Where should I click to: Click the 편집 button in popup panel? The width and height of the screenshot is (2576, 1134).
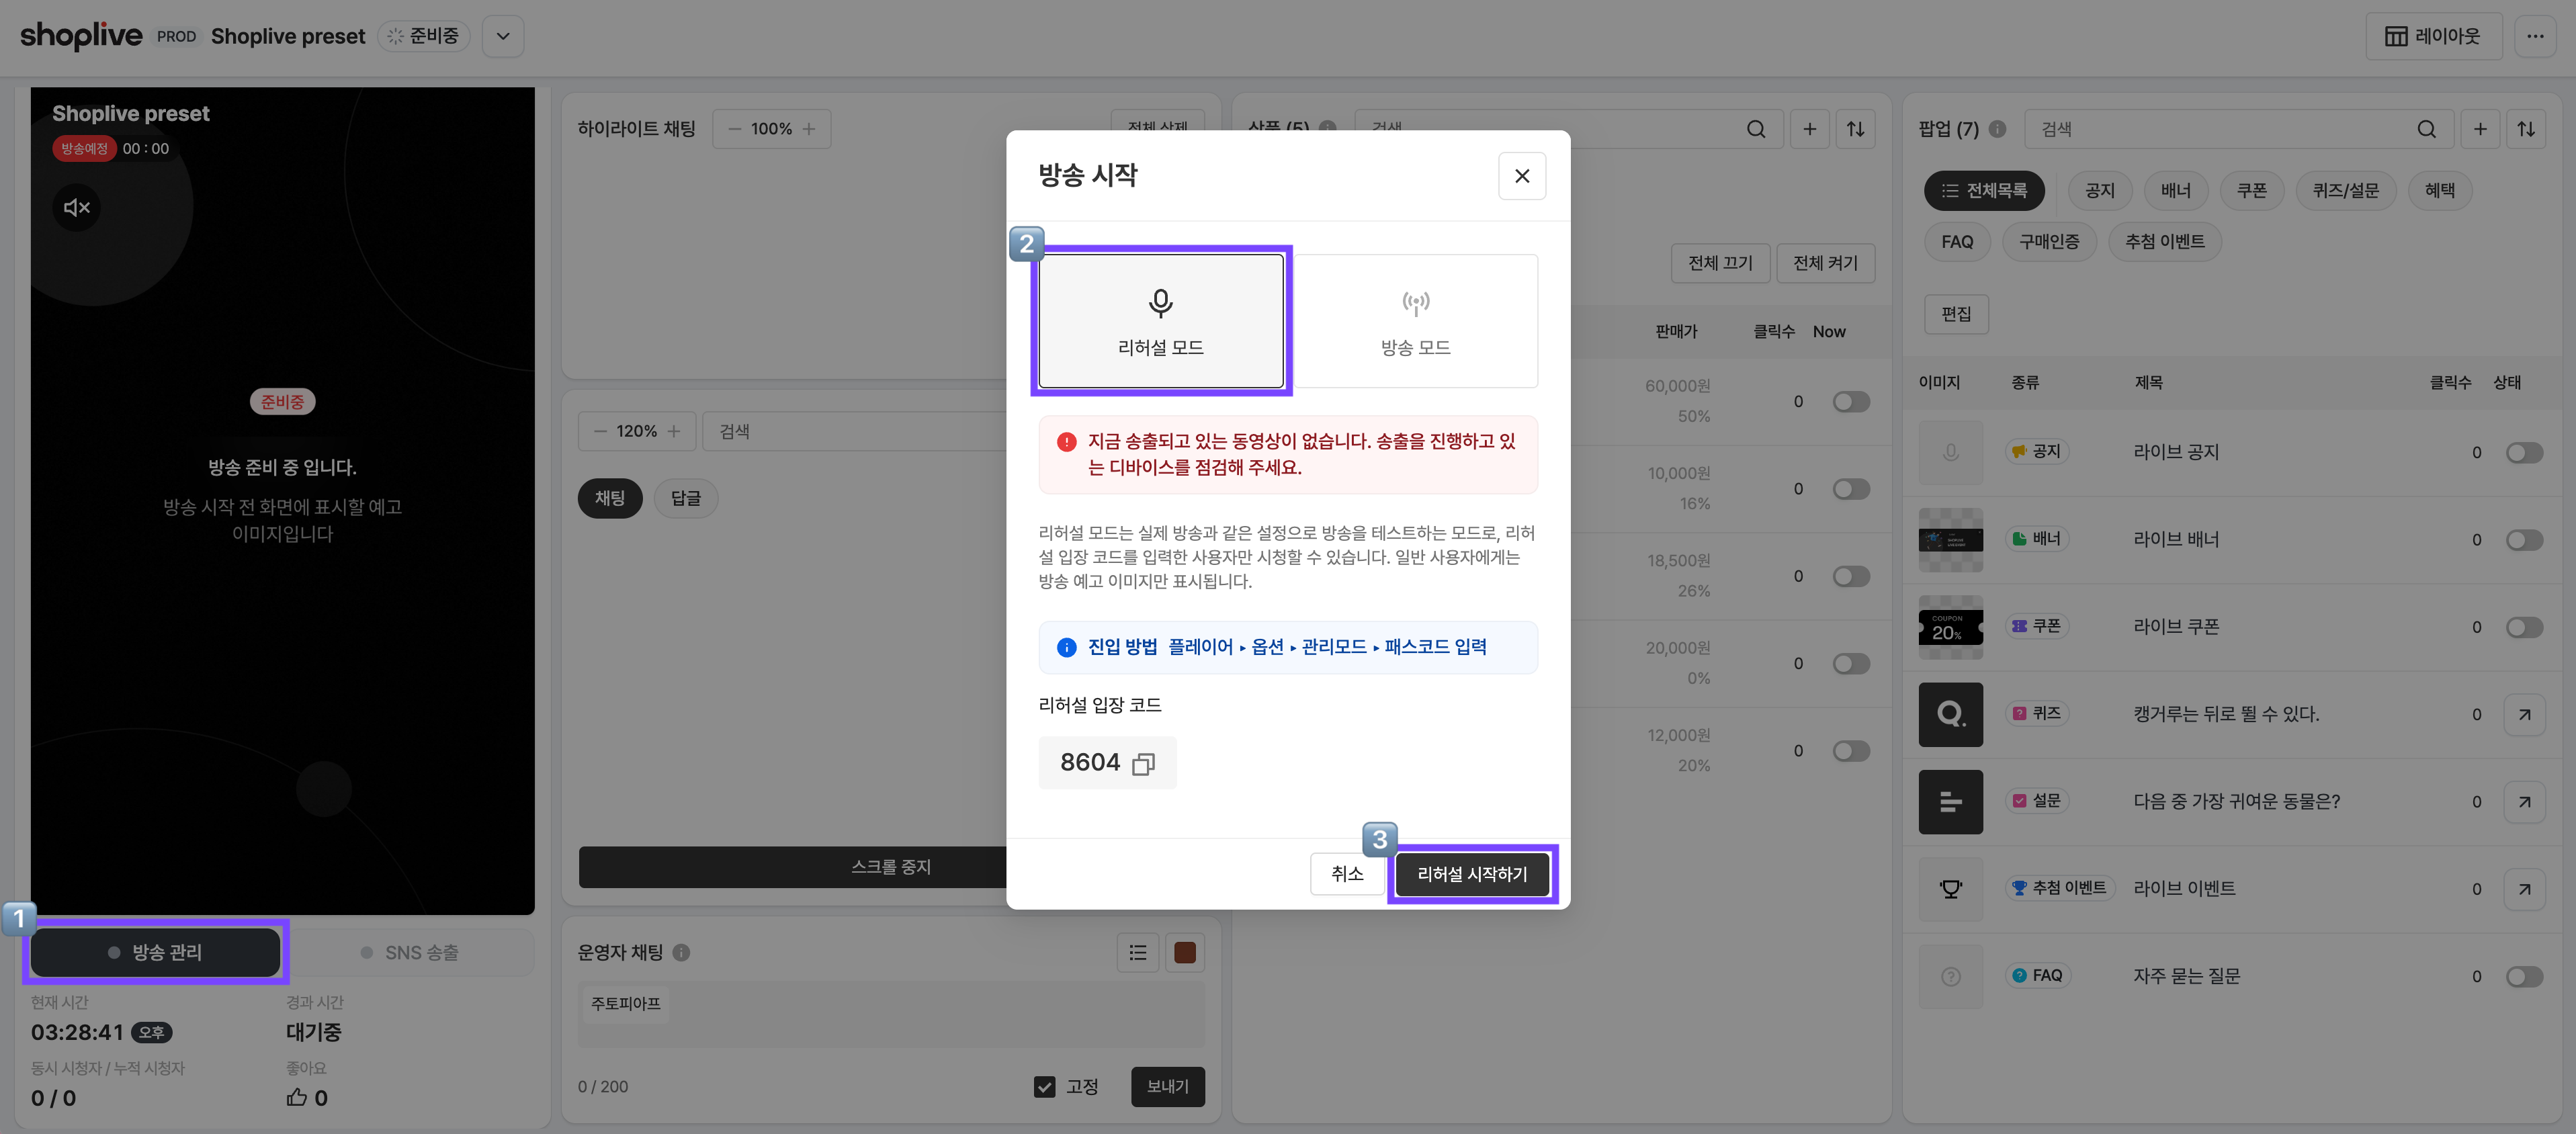coord(1956,314)
